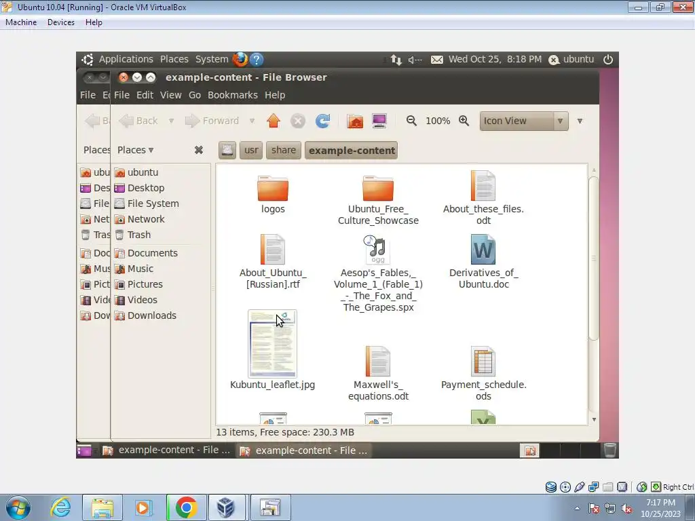Open the Home folder toolbar icon

(x=355, y=121)
